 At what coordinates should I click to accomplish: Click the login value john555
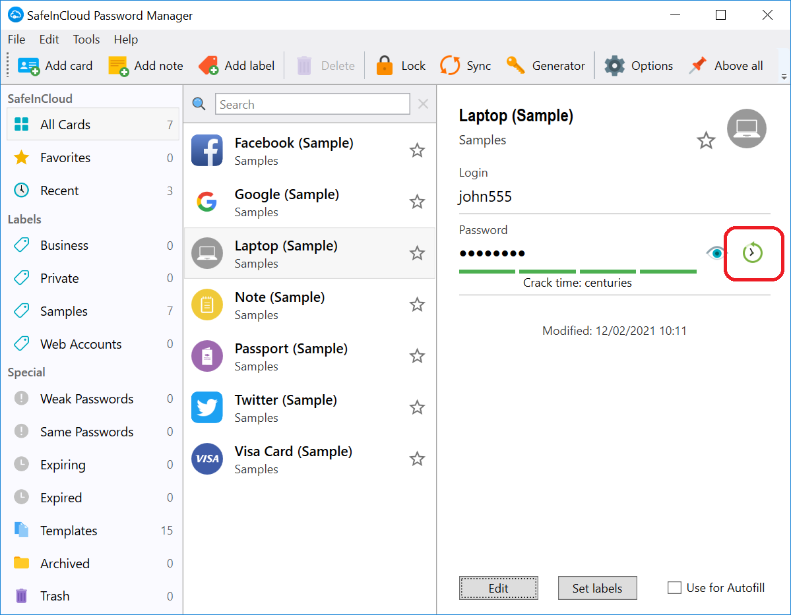tap(485, 196)
